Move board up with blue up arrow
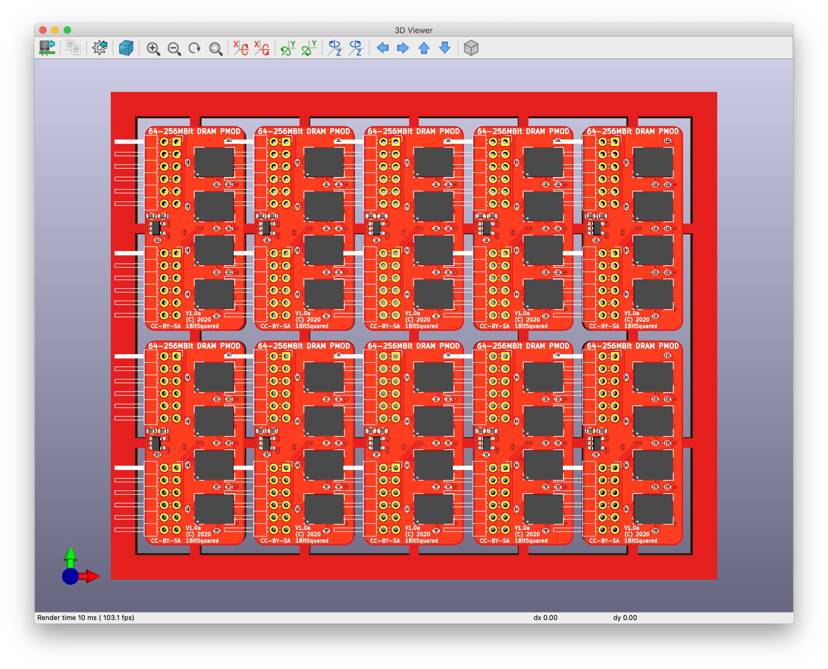The image size is (828, 669). [424, 48]
